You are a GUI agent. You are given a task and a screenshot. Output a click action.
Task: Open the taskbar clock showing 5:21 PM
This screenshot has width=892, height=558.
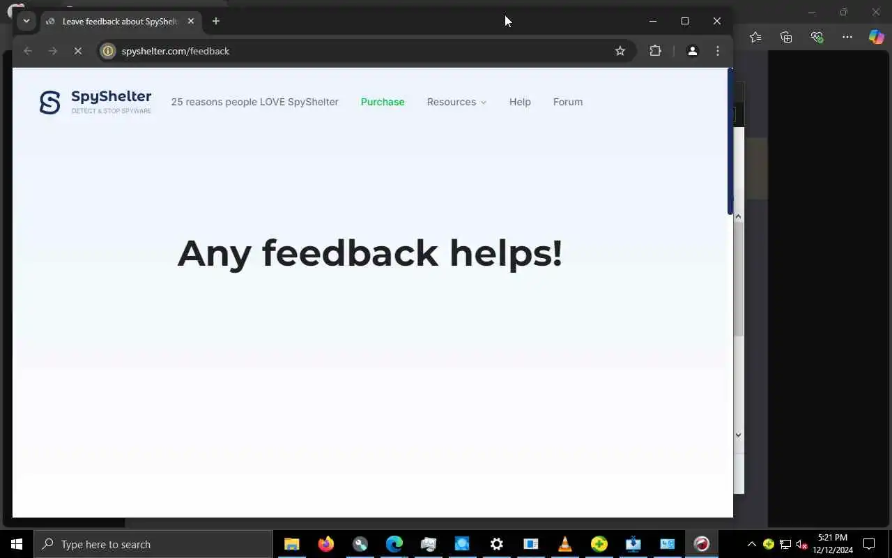[833, 544]
